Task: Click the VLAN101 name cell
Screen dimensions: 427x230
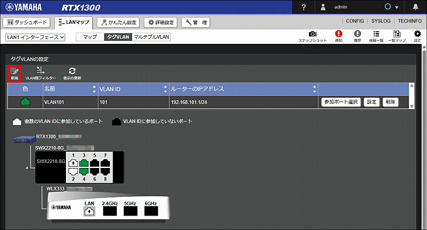Action: coord(70,102)
